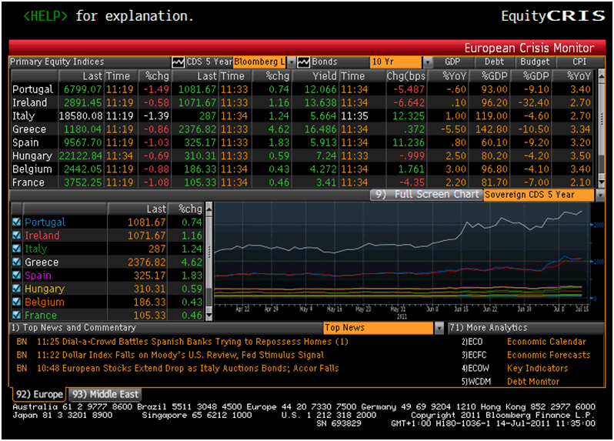
Task: Uncheck the Portugal series checkbox
Action: 17,222
